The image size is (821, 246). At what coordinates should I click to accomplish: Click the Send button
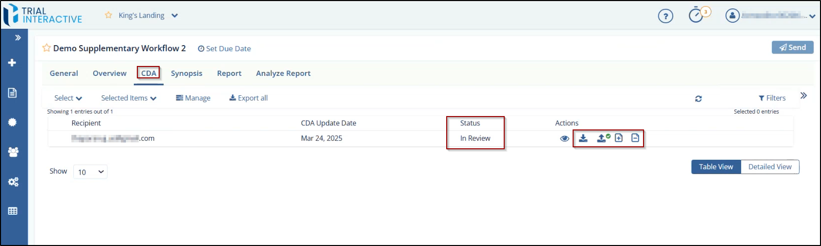[x=792, y=48]
